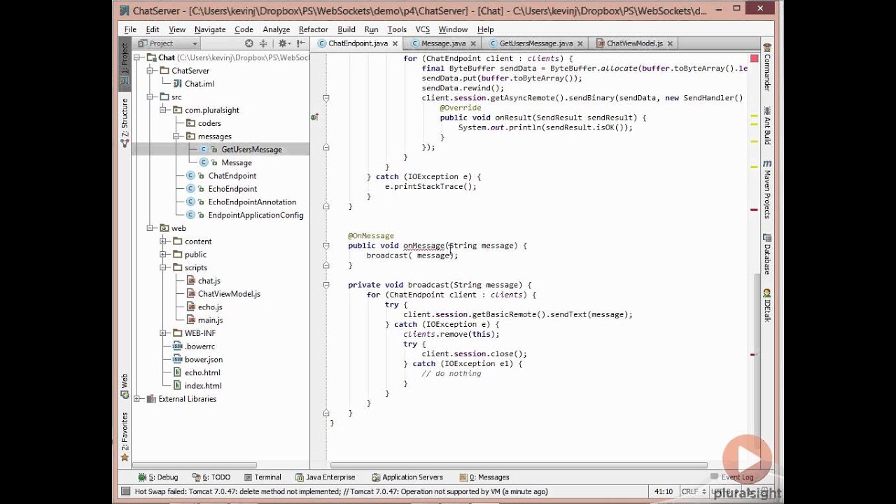Screen dimensions: 896x504
Task: Close the ChatEndpoint.java tab
Action: point(395,43)
